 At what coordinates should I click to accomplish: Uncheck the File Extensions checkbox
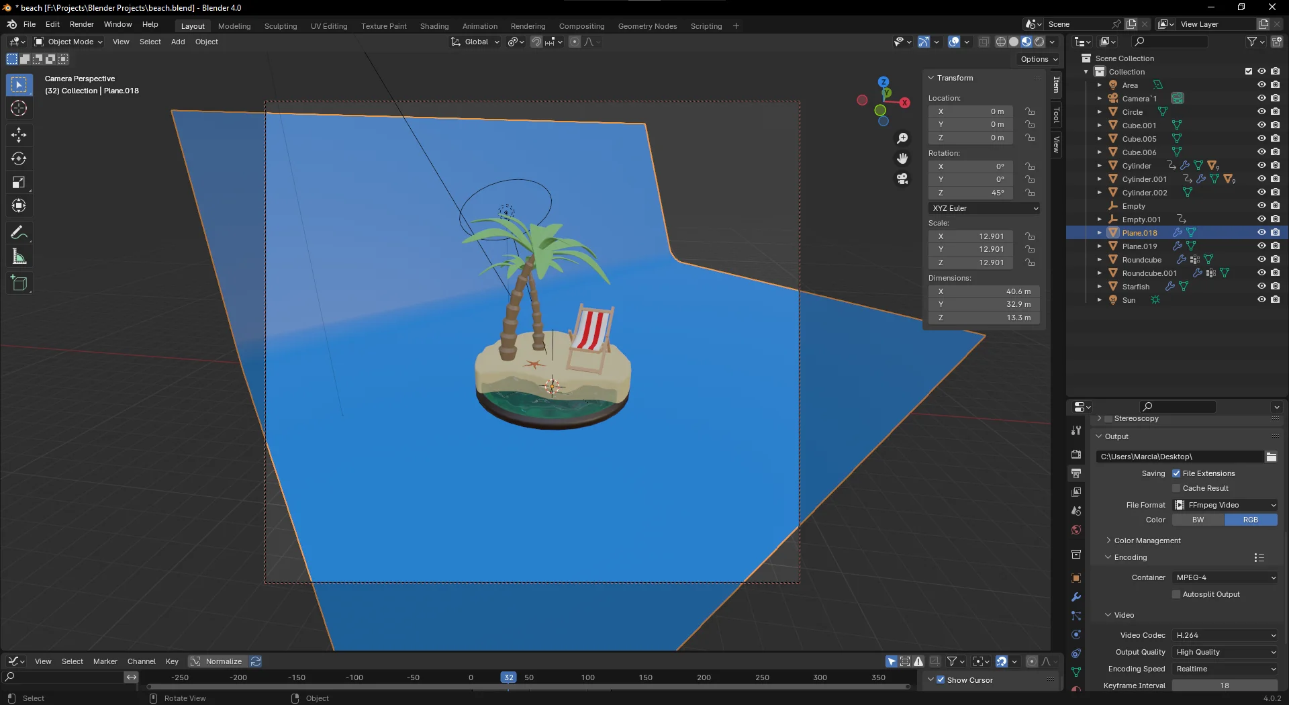click(x=1176, y=473)
